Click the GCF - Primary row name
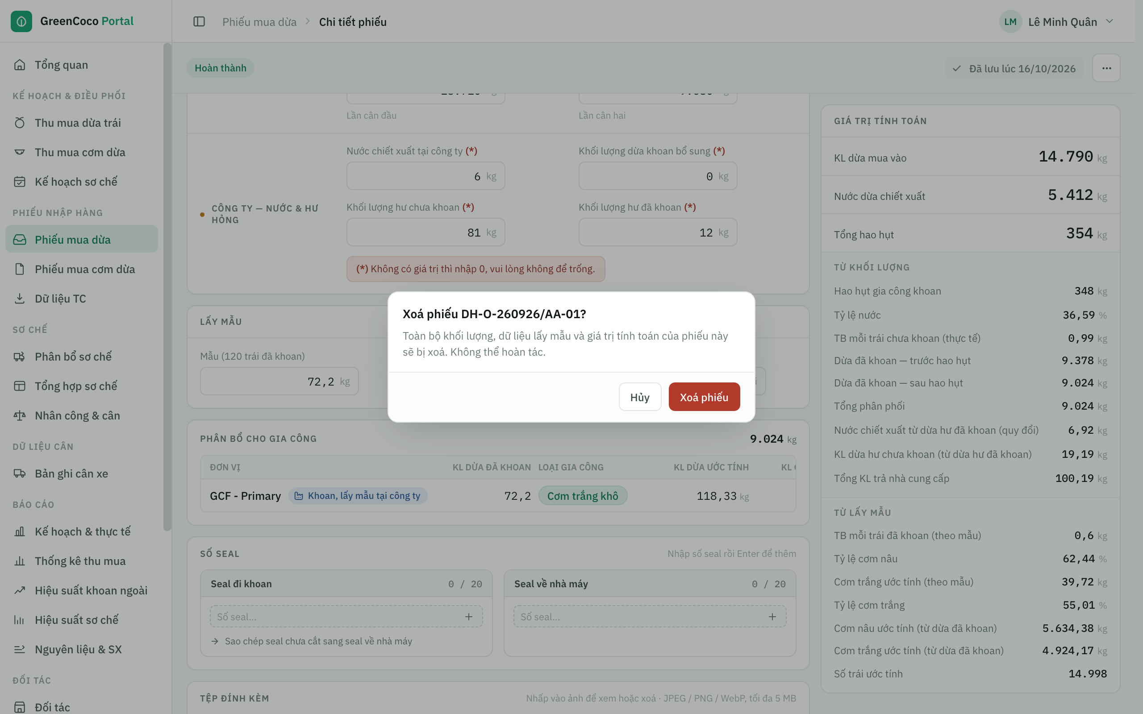This screenshot has height=714, width=1143. [245, 495]
